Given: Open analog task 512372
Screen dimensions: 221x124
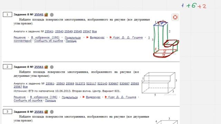Looking at the screenshot, I should [80, 83].
